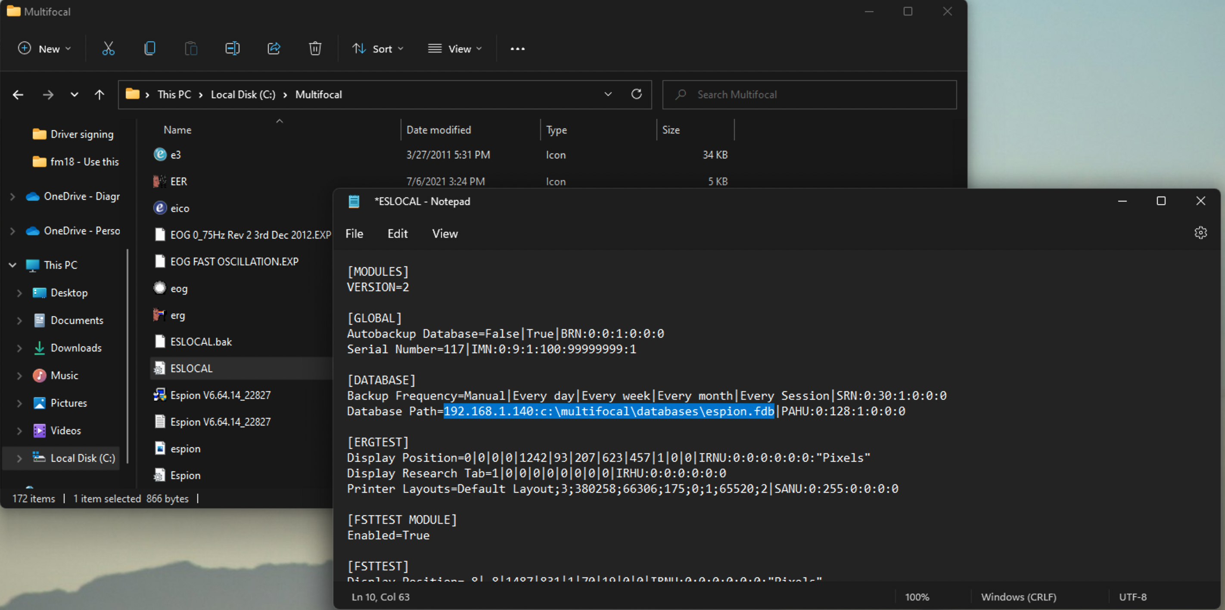Image resolution: width=1225 pixels, height=610 pixels.
Task: Click This PC in address breadcrumb
Action: [x=174, y=95]
